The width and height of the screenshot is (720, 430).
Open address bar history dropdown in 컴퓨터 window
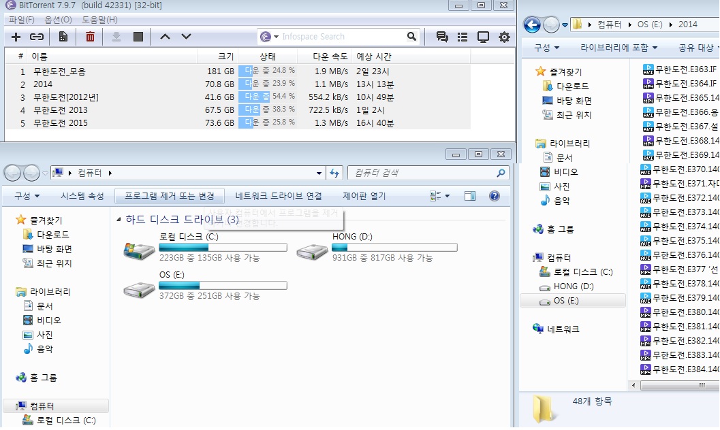319,173
